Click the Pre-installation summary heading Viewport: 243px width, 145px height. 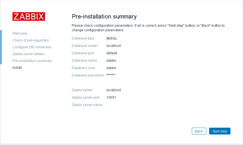104,16
